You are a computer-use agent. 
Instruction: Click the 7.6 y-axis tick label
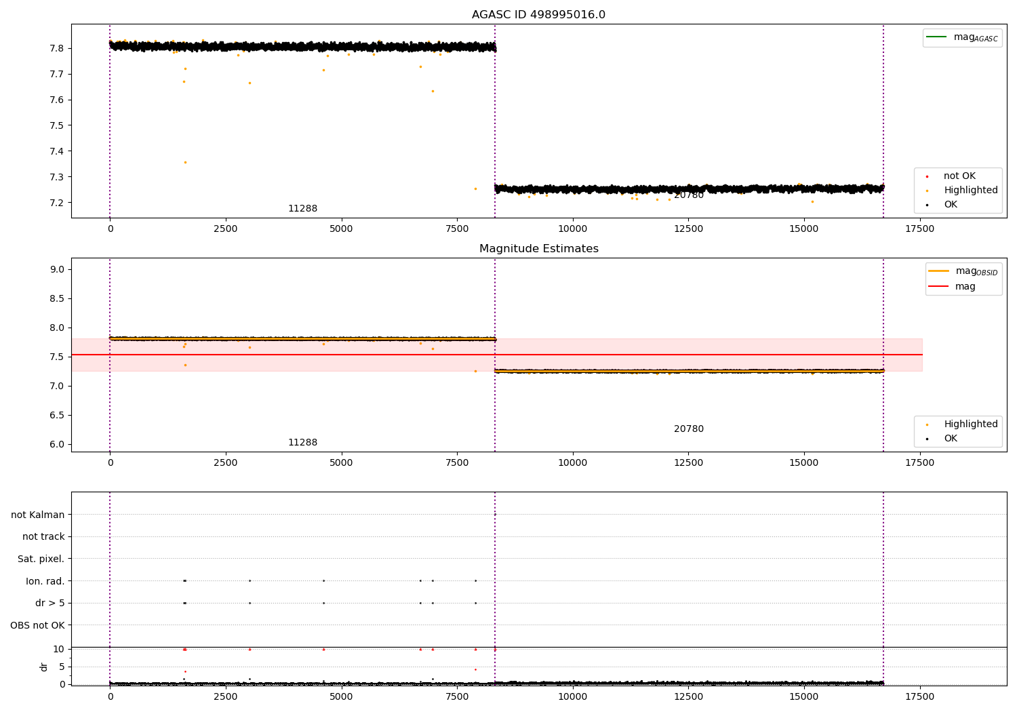(x=56, y=100)
